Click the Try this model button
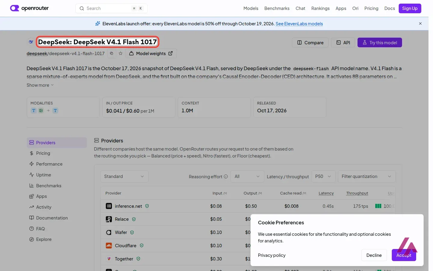The width and height of the screenshot is (433, 271). click(x=380, y=42)
